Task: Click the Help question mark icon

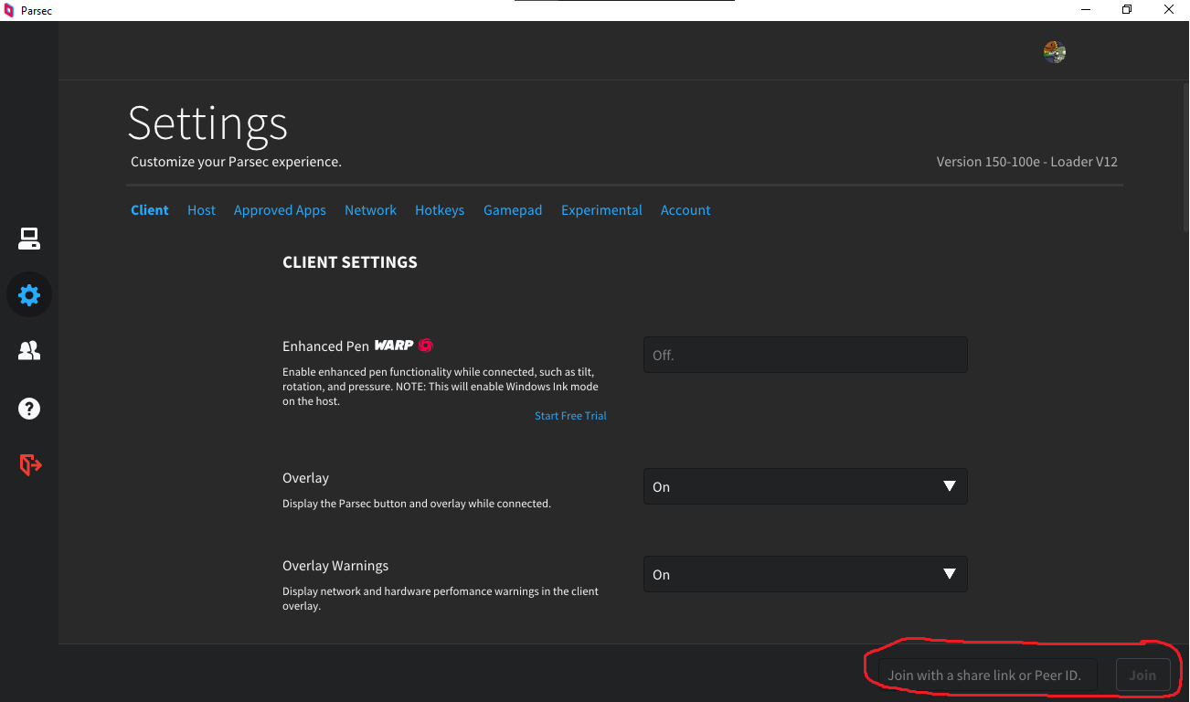Action: (x=29, y=409)
